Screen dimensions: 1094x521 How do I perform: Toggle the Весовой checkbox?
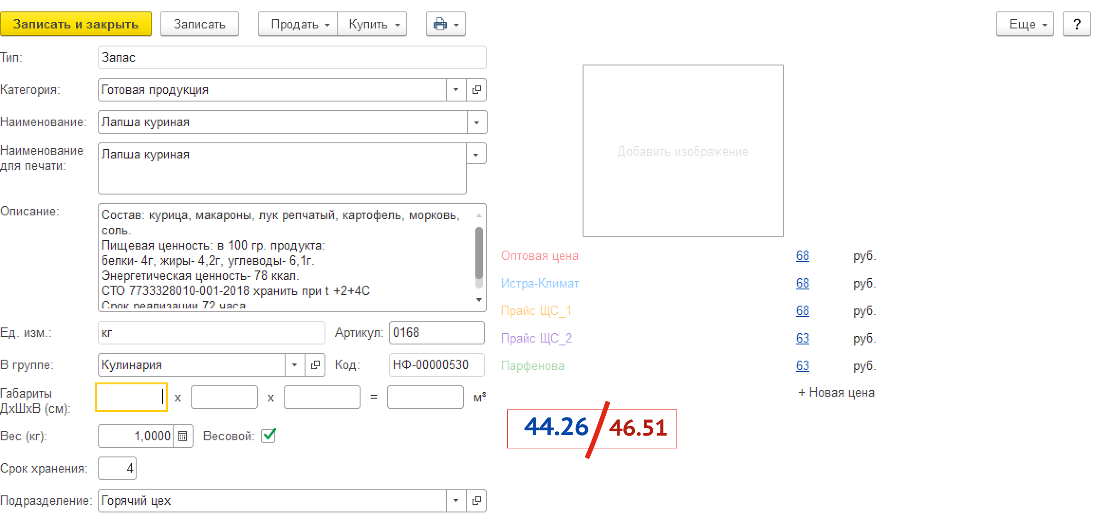click(269, 435)
